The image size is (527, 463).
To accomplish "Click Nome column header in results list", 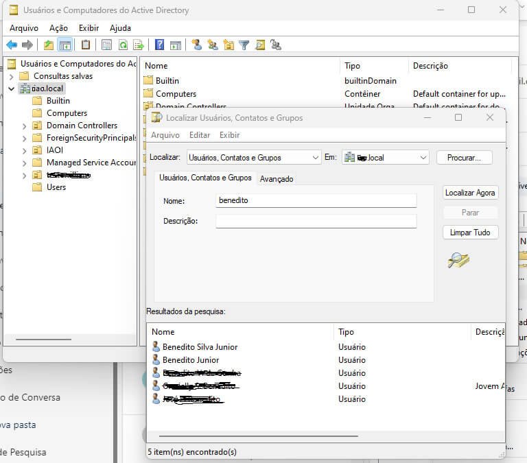I will pyautogui.click(x=241, y=331).
